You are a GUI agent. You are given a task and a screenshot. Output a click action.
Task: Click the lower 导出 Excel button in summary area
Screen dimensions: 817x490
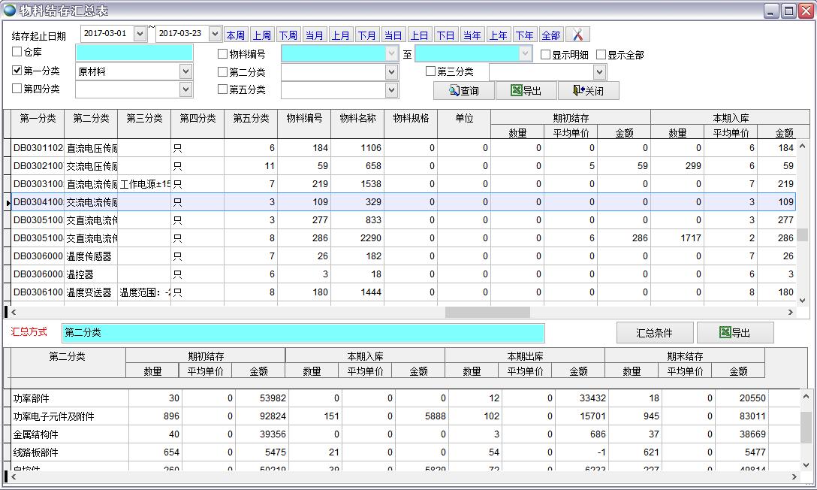click(x=734, y=333)
